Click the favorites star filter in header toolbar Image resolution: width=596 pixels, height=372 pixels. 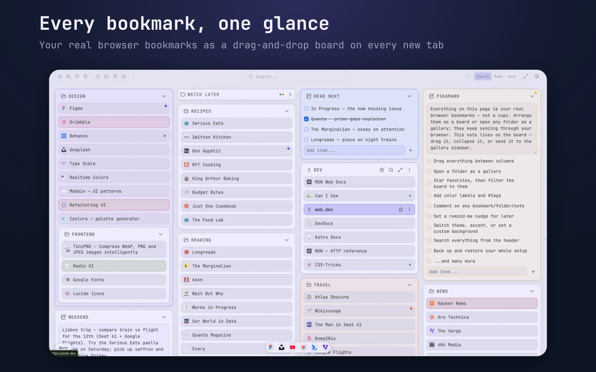coord(60,76)
